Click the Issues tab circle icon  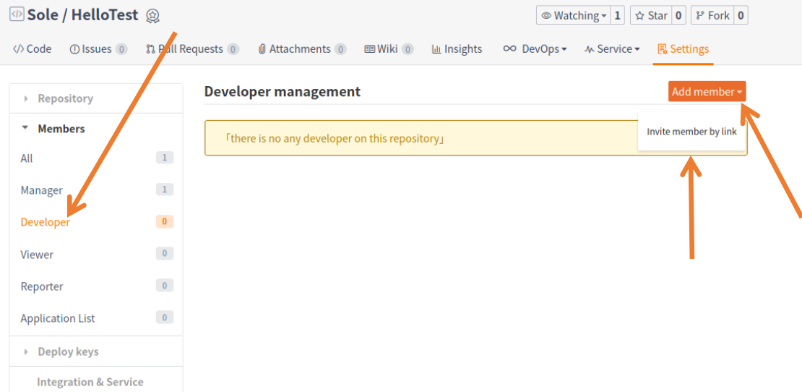[x=74, y=49]
